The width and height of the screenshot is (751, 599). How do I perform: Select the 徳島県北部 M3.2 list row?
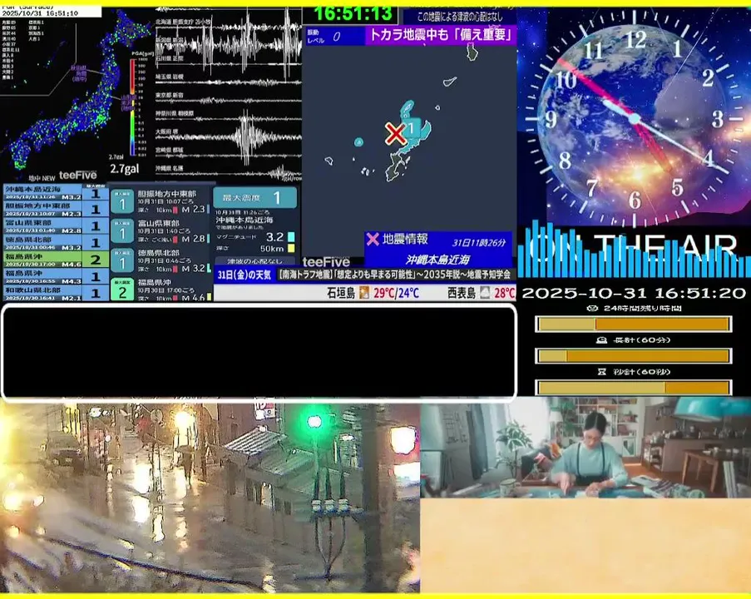coord(55,243)
